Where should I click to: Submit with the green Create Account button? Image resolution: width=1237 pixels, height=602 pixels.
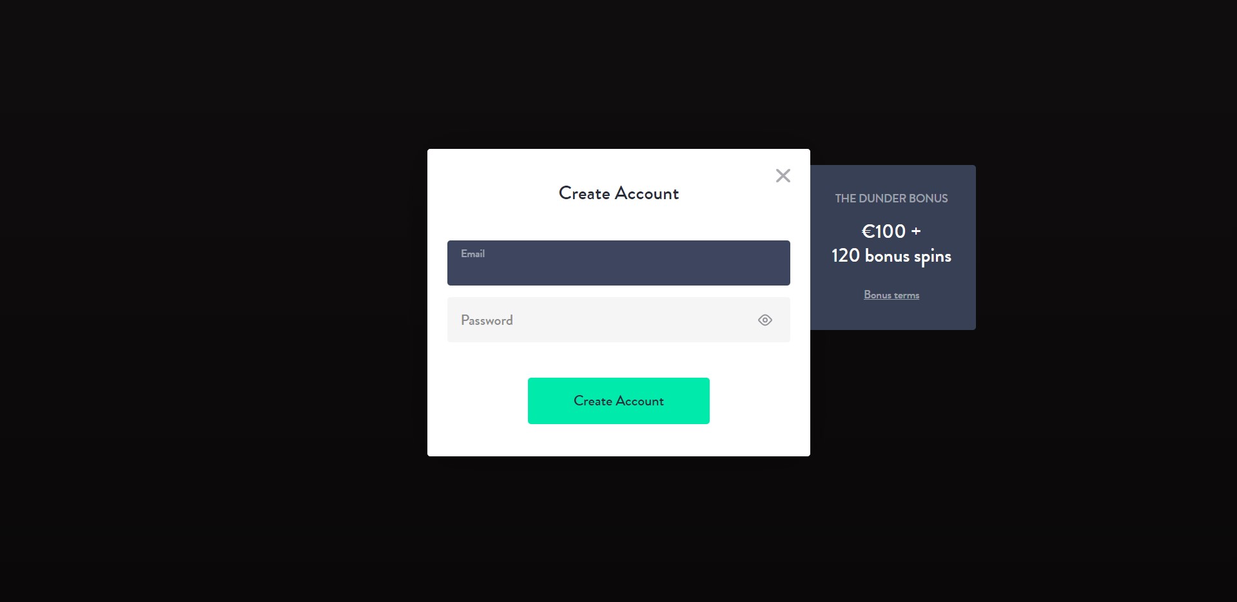pos(619,401)
